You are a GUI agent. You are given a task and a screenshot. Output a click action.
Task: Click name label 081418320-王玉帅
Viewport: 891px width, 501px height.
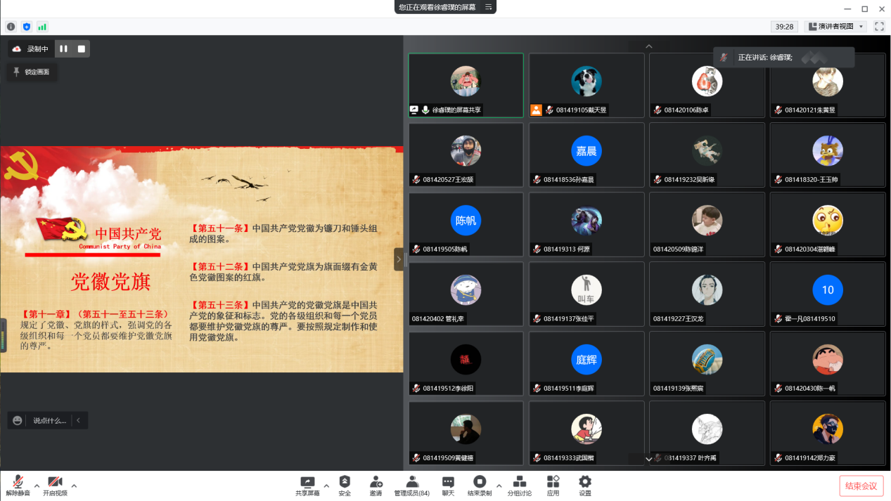pyautogui.click(x=812, y=180)
